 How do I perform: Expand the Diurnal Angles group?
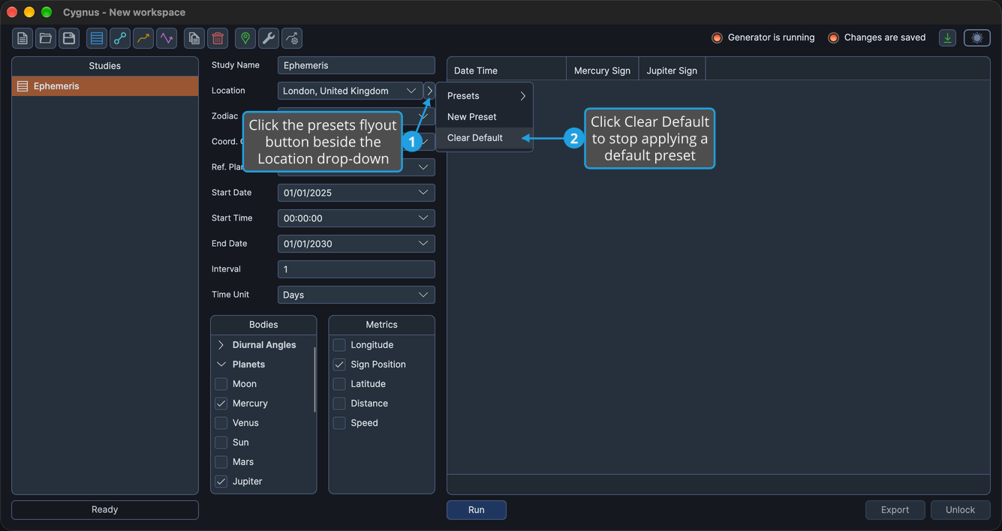(221, 345)
